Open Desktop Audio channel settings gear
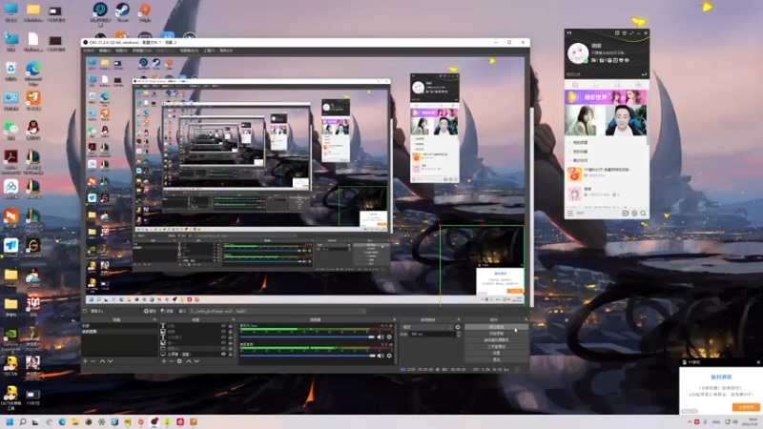763x429 pixels. (x=389, y=356)
